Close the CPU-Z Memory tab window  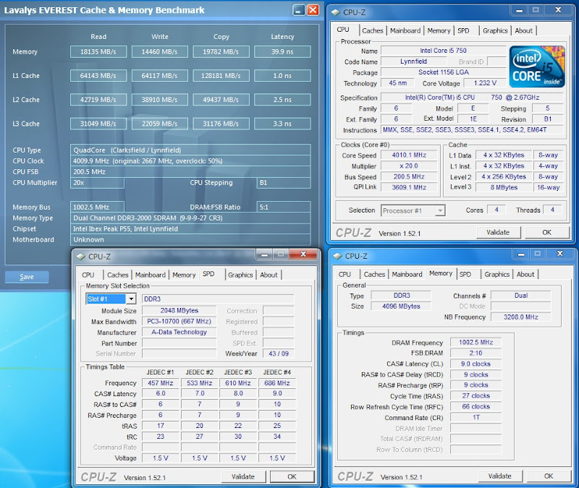(x=559, y=254)
